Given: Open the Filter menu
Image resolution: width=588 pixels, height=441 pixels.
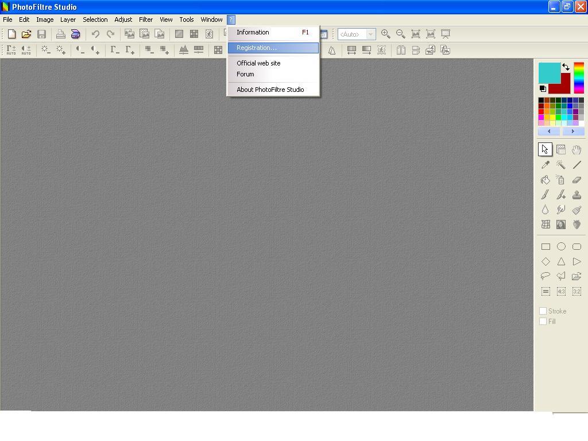Looking at the screenshot, I should 146,20.
